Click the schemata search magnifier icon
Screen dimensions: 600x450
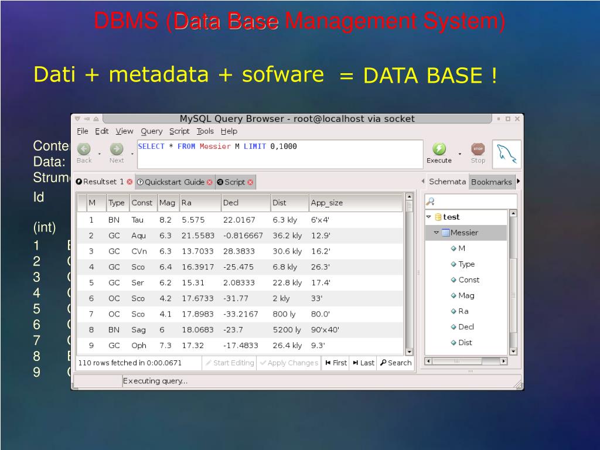[x=430, y=202]
